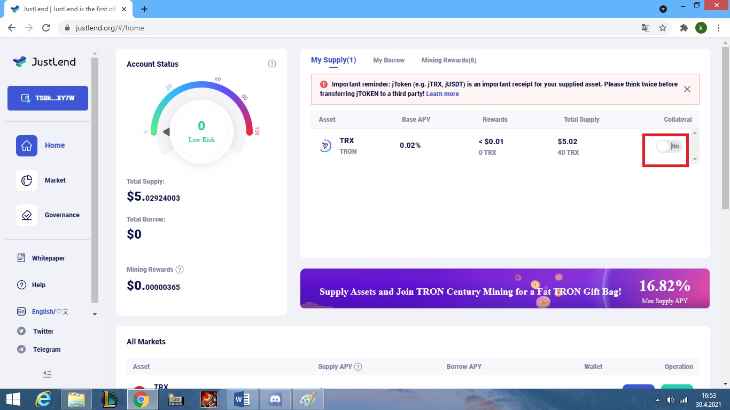Show hidden system tray icons
This screenshot has width=730, height=410.
coord(657,400)
